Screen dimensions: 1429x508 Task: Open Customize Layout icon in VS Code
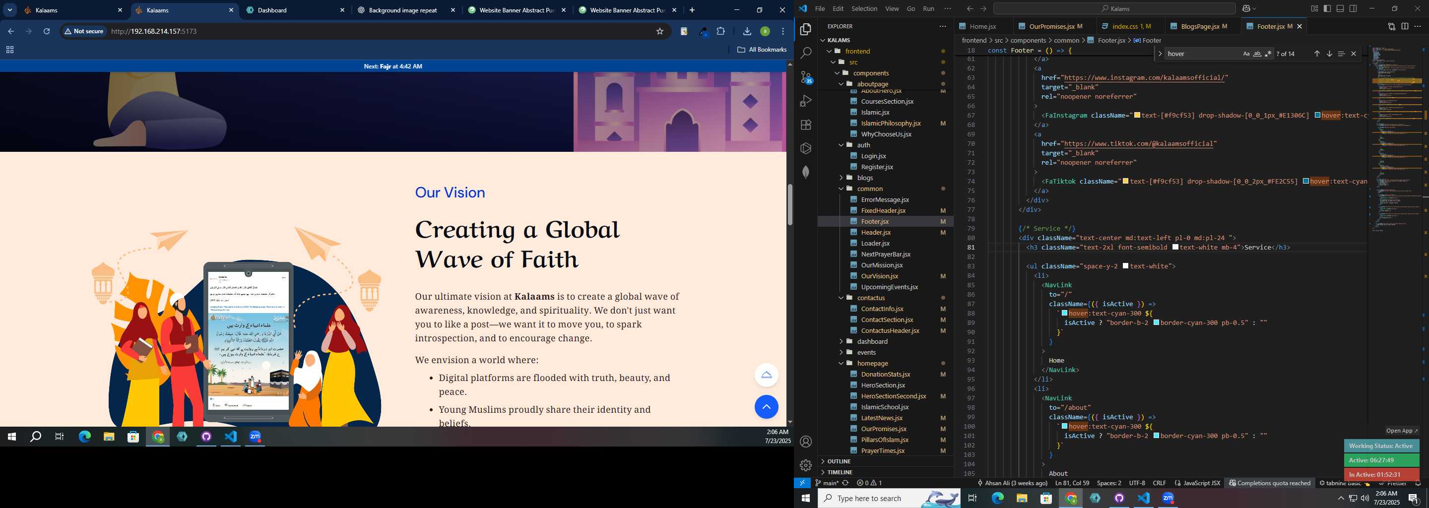(1314, 8)
